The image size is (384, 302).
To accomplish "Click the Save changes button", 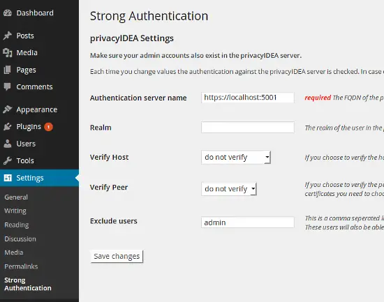I will tap(117, 257).
